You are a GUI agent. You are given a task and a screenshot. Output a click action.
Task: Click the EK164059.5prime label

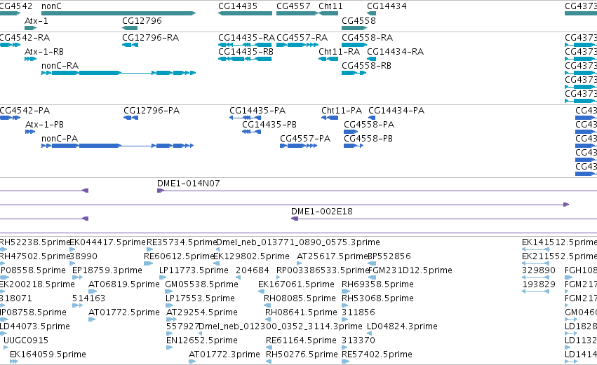click(x=48, y=354)
